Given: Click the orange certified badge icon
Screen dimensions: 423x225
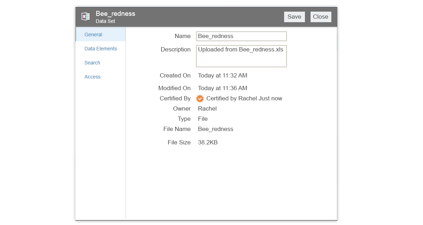Looking at the screenshot, I should point(200,99).
